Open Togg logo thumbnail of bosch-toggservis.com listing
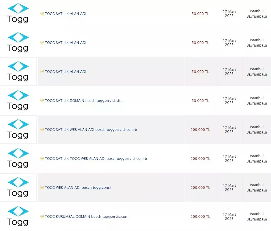The height and width of the screenshot is (231, 271). tap(18, 216)
